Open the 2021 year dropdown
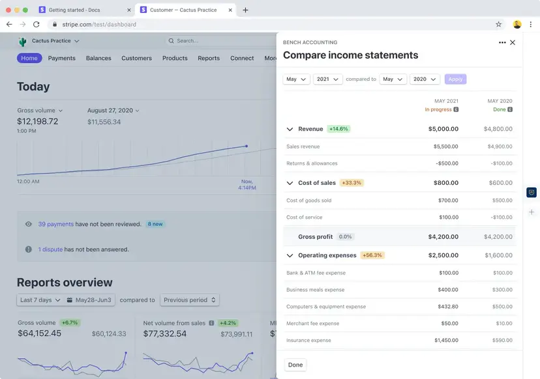This screenshot has width=540, height=379. [327, 79]
